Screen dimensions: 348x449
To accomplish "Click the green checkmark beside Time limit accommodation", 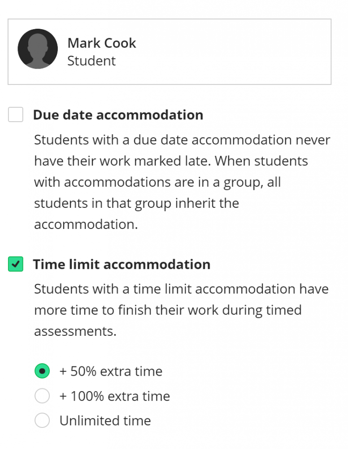I will click(16, 264).
